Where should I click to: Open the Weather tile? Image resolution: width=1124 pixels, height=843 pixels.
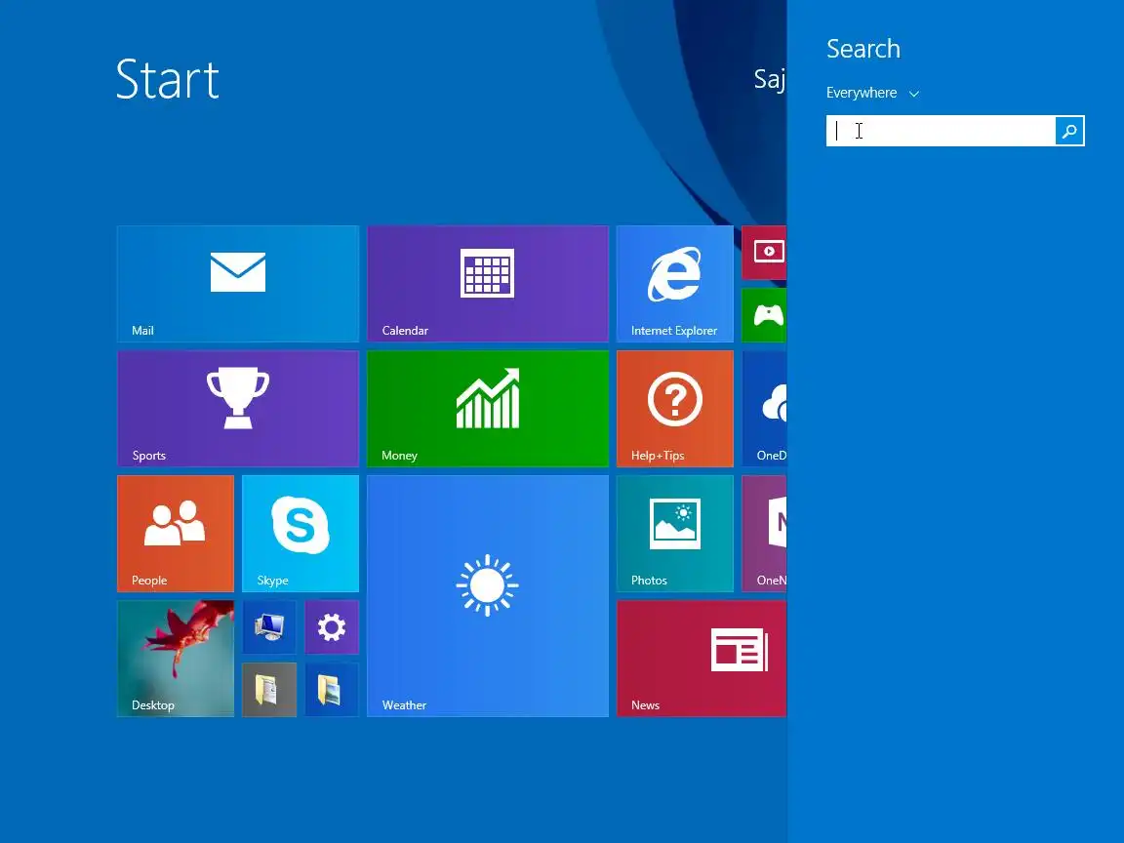488,596
